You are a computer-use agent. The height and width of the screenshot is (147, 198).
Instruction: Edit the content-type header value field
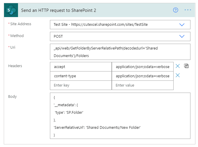(x=143, y=76)
